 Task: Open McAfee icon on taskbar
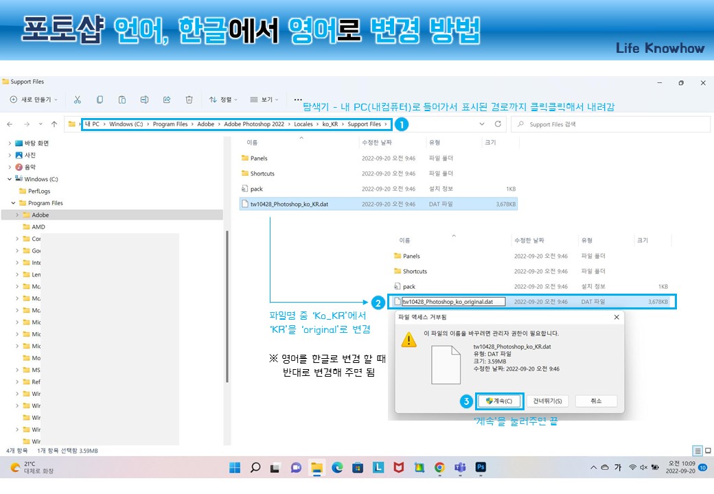tap(399, 468)
